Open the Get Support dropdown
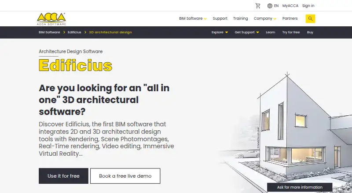Screen dimensions: 352x193 pyautogui.click(x=247, y=32)
